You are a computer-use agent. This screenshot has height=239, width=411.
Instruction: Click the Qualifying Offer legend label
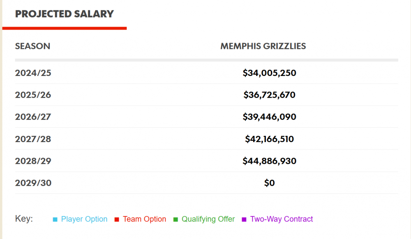[208, 219]
